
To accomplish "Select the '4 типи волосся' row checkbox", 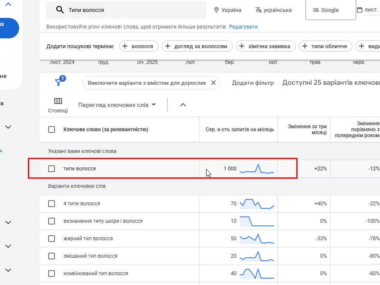I will tap(52, 204).
